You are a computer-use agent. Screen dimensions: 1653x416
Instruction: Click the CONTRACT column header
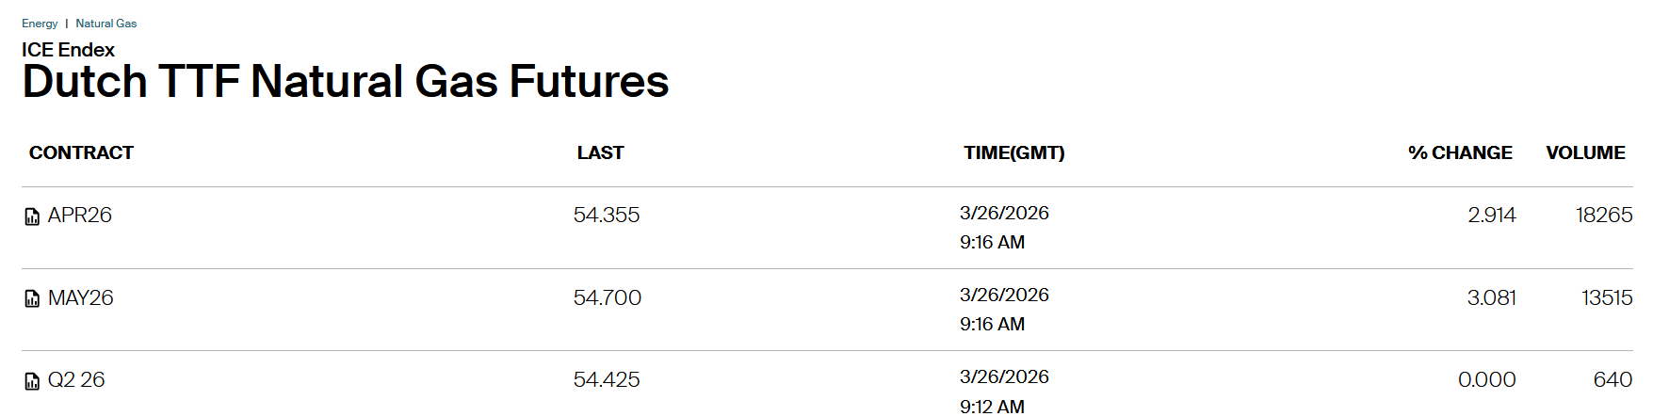tap(81, 152)
